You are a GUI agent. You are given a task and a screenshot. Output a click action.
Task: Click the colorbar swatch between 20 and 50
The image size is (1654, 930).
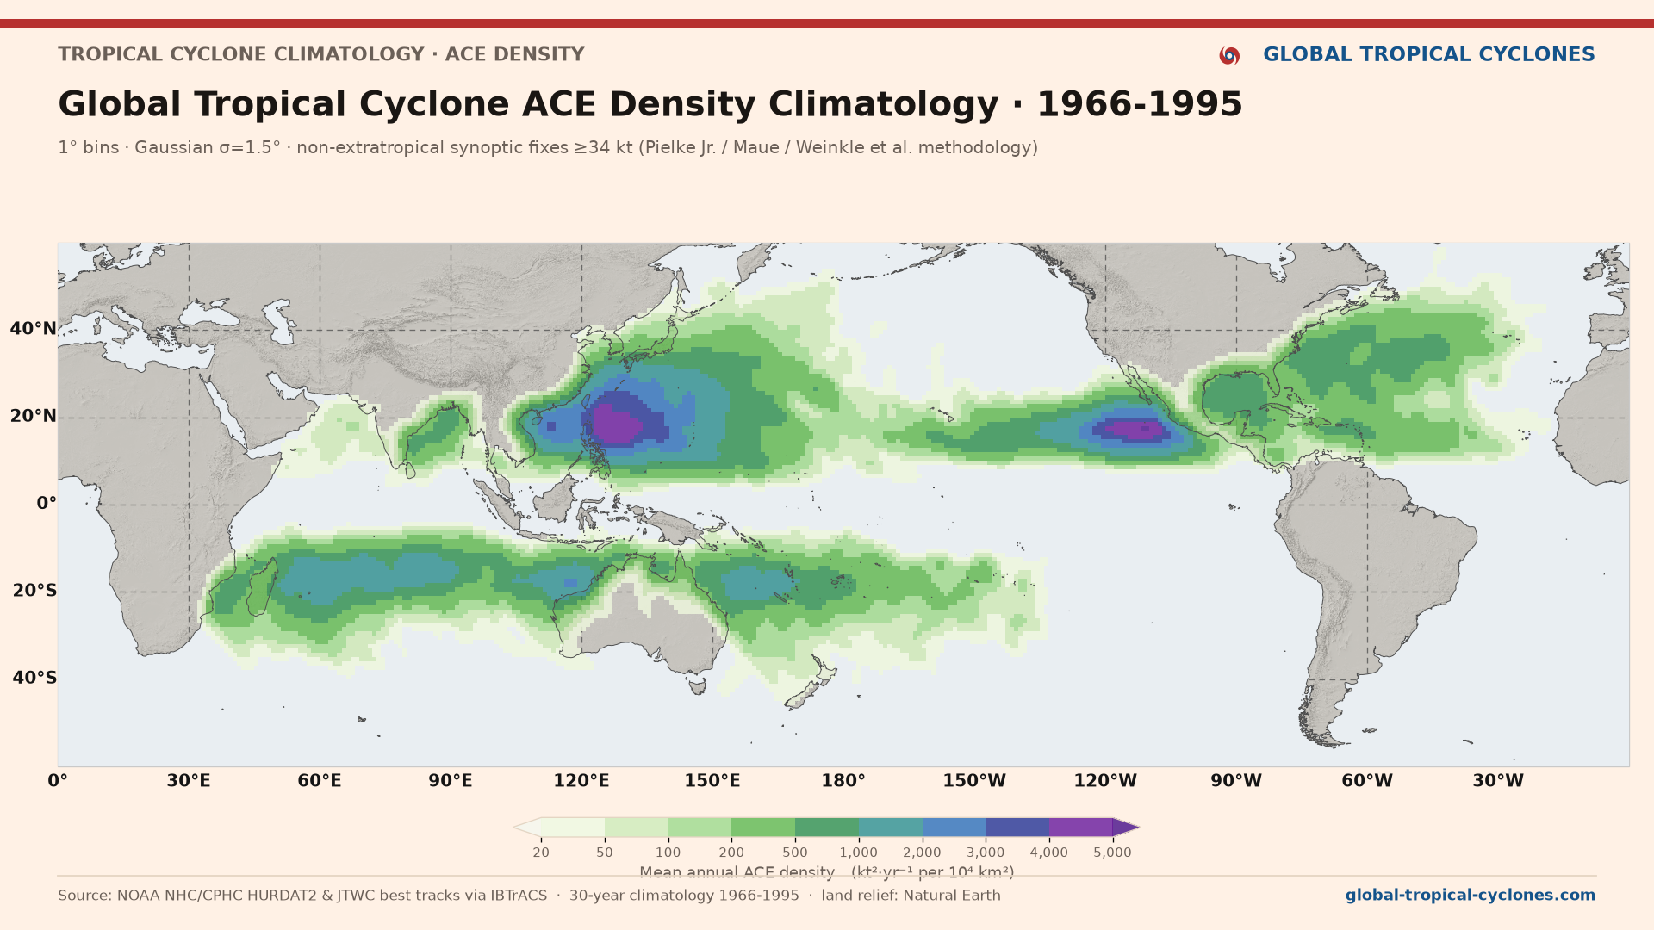coord(573,828)
